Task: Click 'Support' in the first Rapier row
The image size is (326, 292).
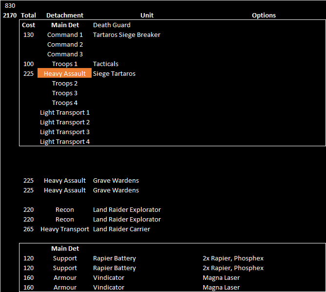Action: click(x=65, y=258)
